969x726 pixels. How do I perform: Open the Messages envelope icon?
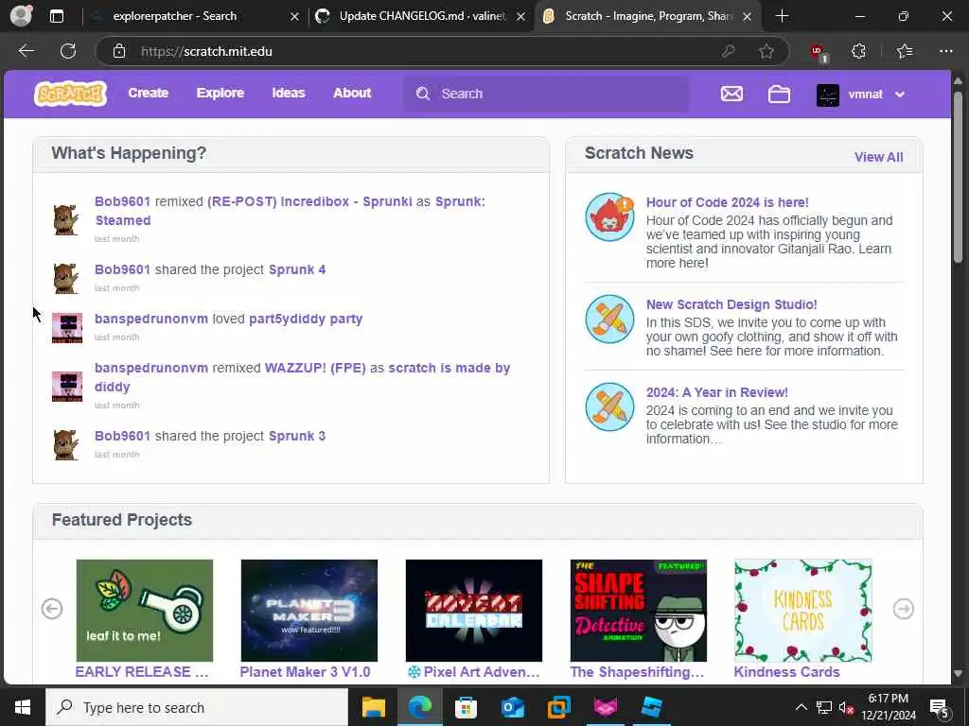click(731, 94)
